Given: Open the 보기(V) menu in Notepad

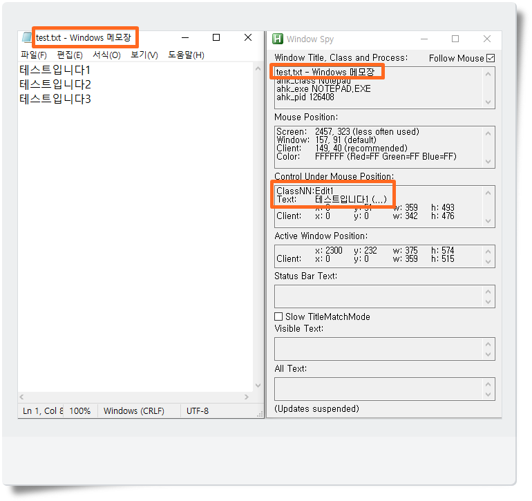Looking at the screenshot, I should click(144, 55).
